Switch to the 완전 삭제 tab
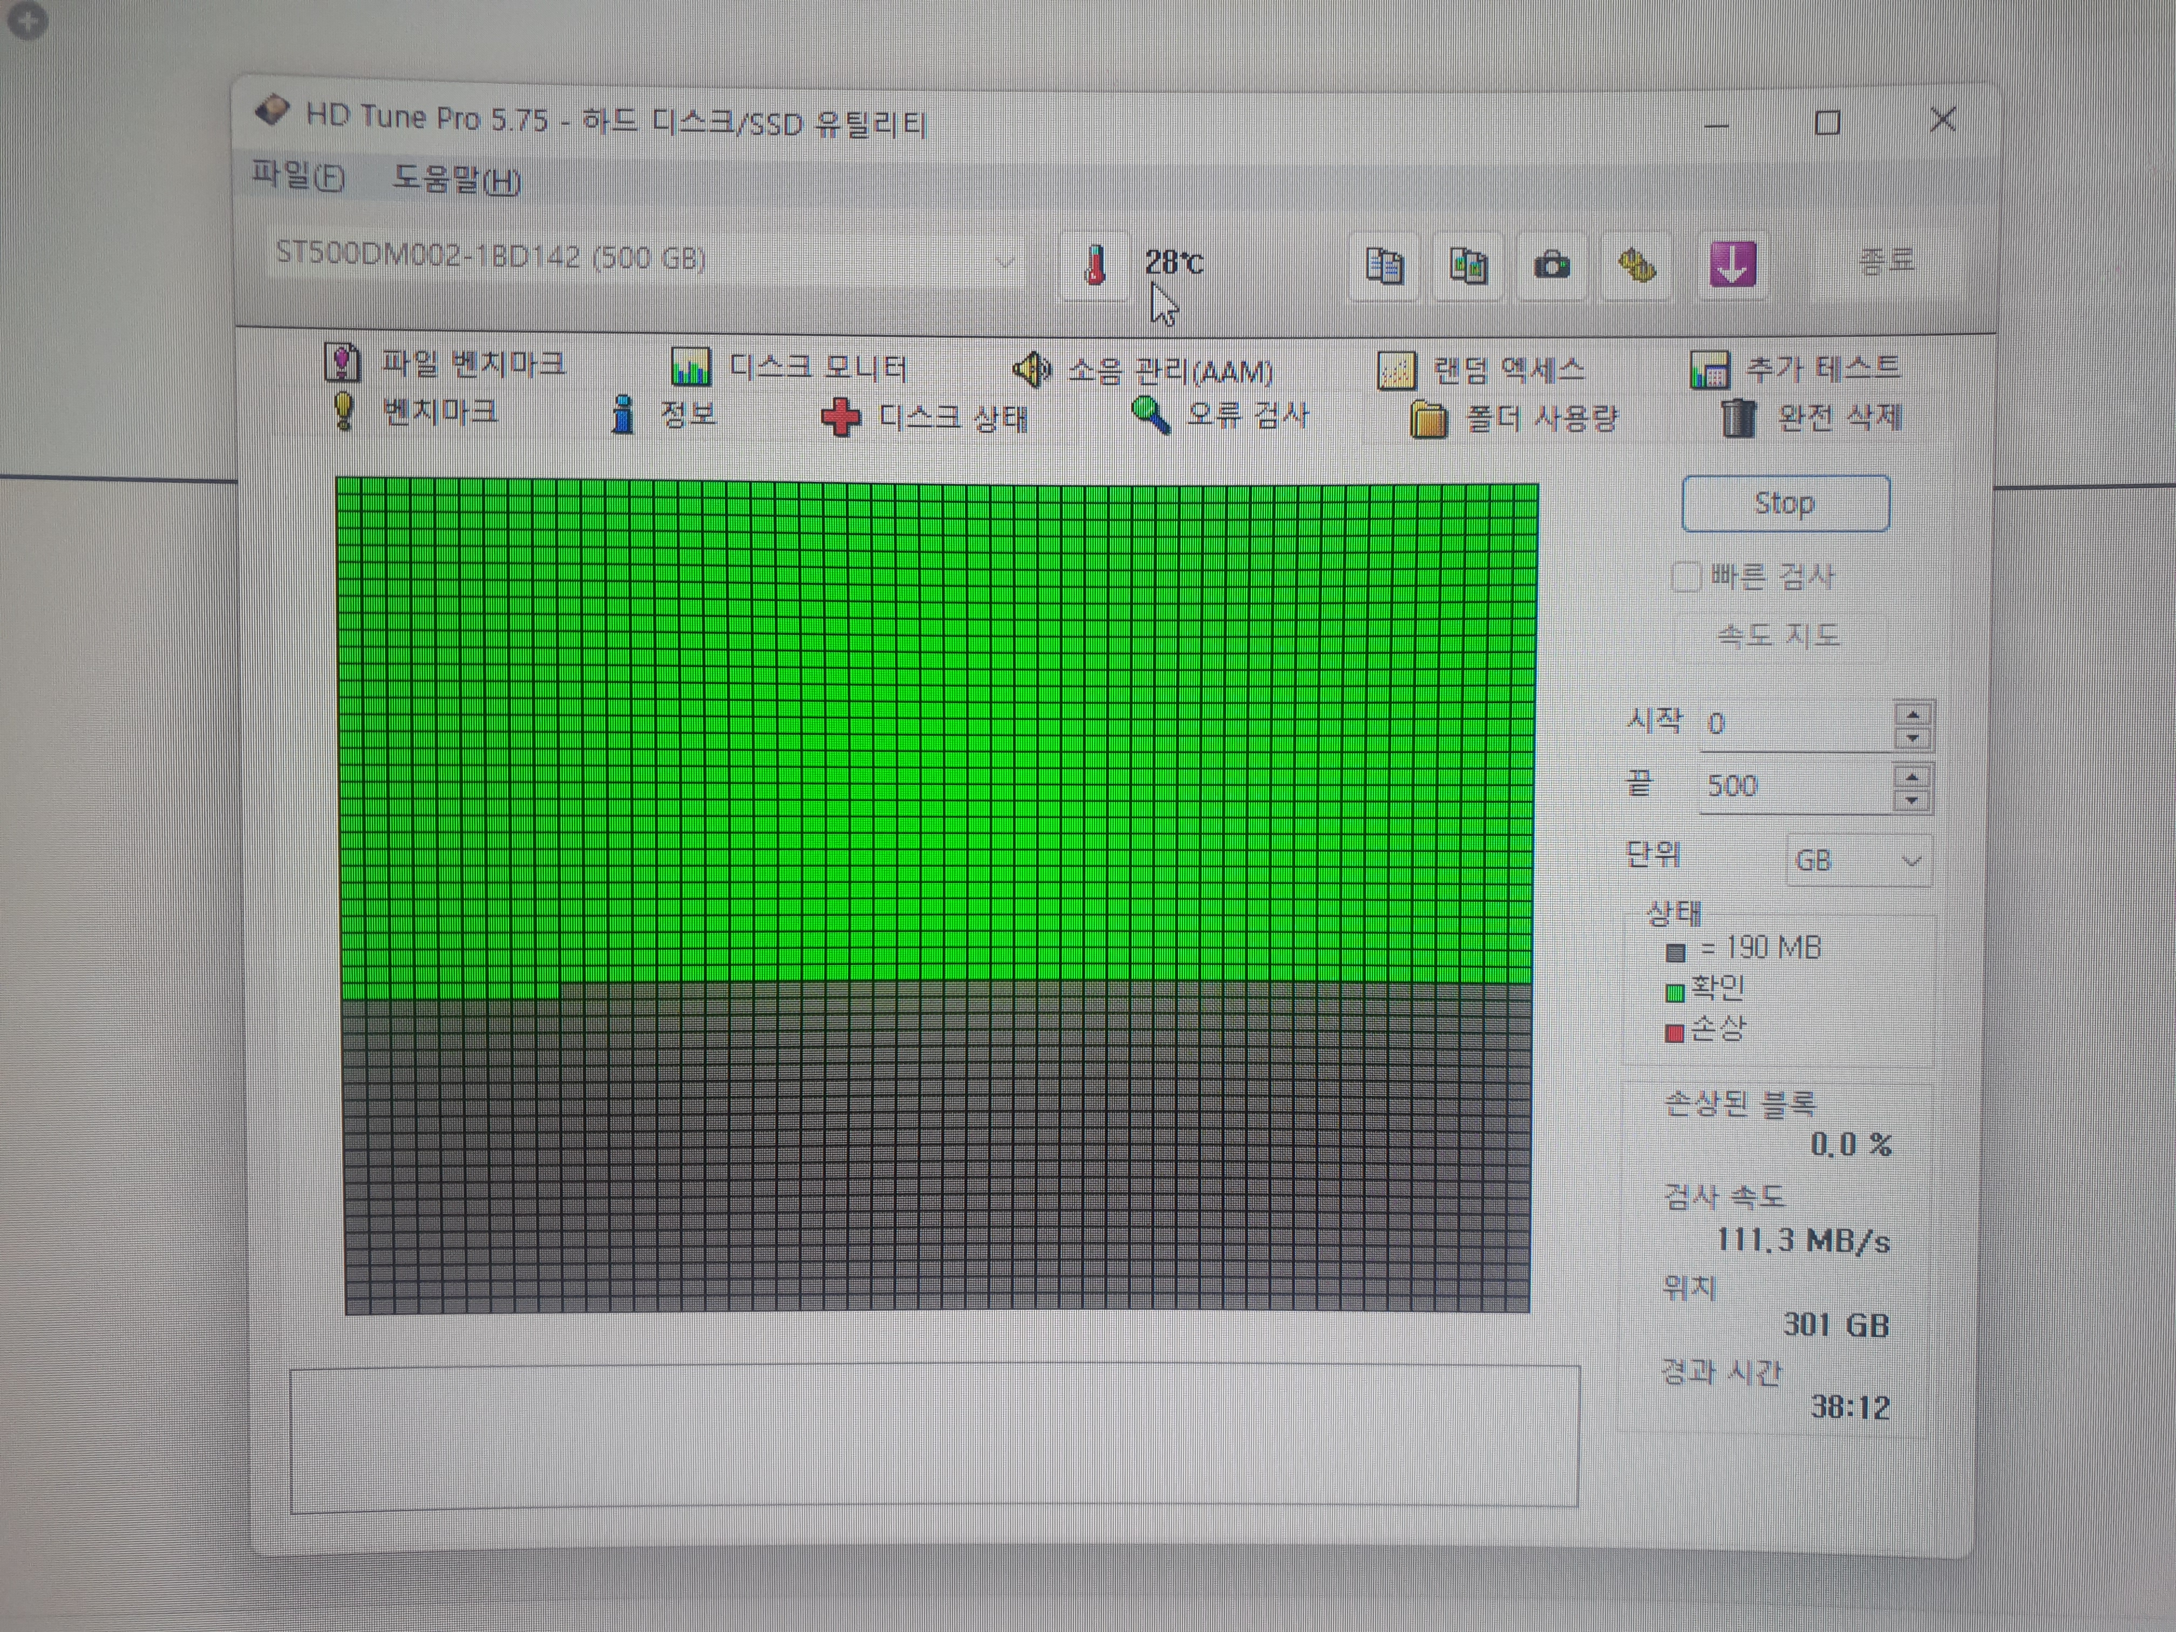The height and width of the screenshot is (1632, 2176). [x=1811, y=417]
